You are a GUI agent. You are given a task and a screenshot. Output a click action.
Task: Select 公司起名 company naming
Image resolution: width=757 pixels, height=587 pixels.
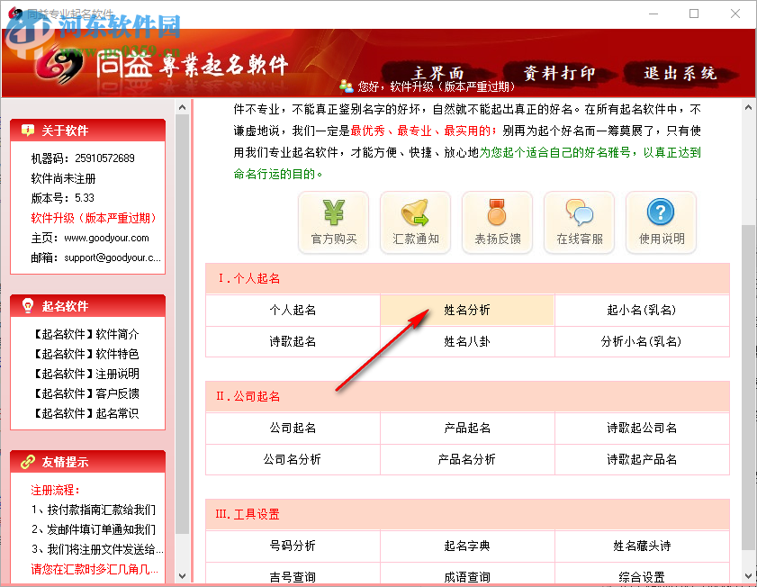pyautogui.click(x=293, y=429)
